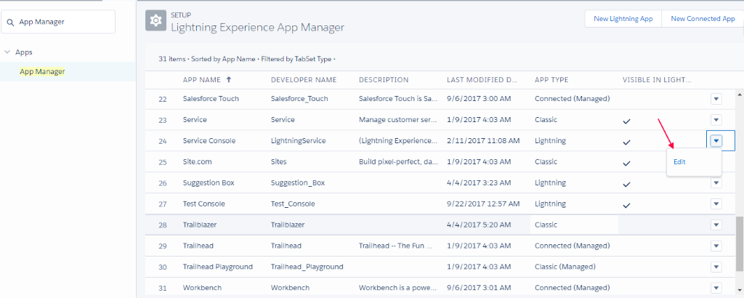Click the Setup gear icon in header
Viewport: 744px width, 298px height.
pyautogui.click(x=155, y=21)
